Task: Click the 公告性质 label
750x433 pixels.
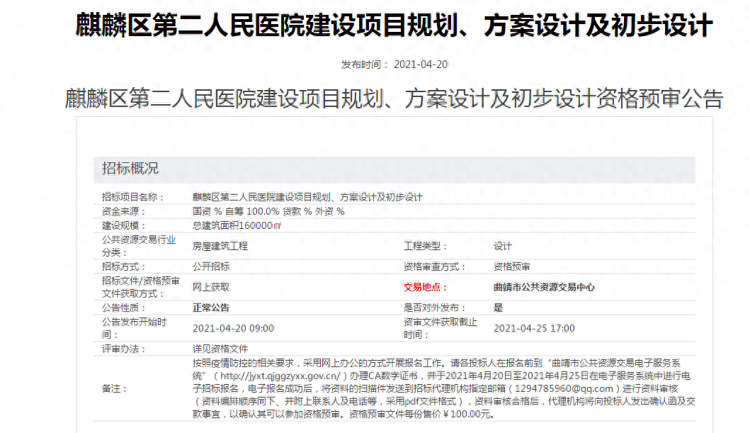Action: [x=124, y=308]
